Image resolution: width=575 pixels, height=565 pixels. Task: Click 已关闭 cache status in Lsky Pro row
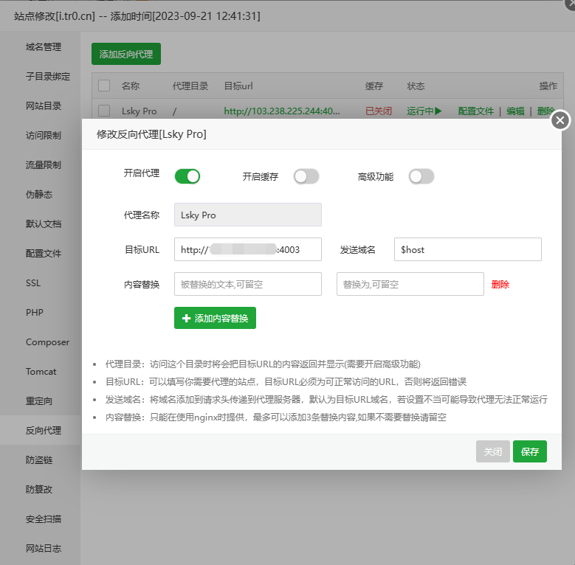click(x=379, y=111)
